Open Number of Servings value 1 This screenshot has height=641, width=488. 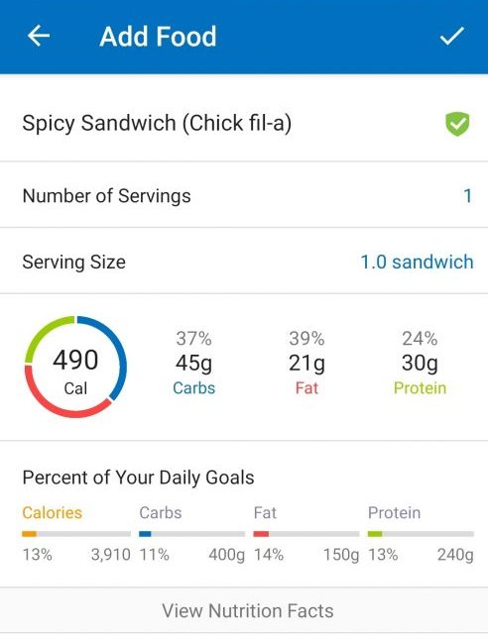pyautogui.click(x=468, y=196)
